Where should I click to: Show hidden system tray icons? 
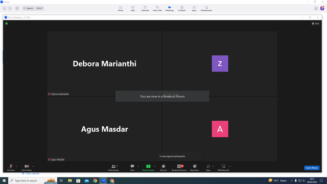[x=292, y=180]
